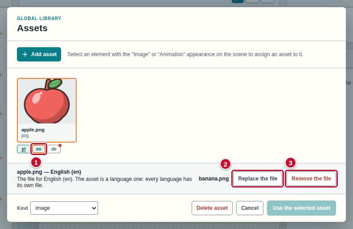Screen dimensions: 353x229
Task: Click the plus icon in Add asset
Action: click(x=25, y=54)
